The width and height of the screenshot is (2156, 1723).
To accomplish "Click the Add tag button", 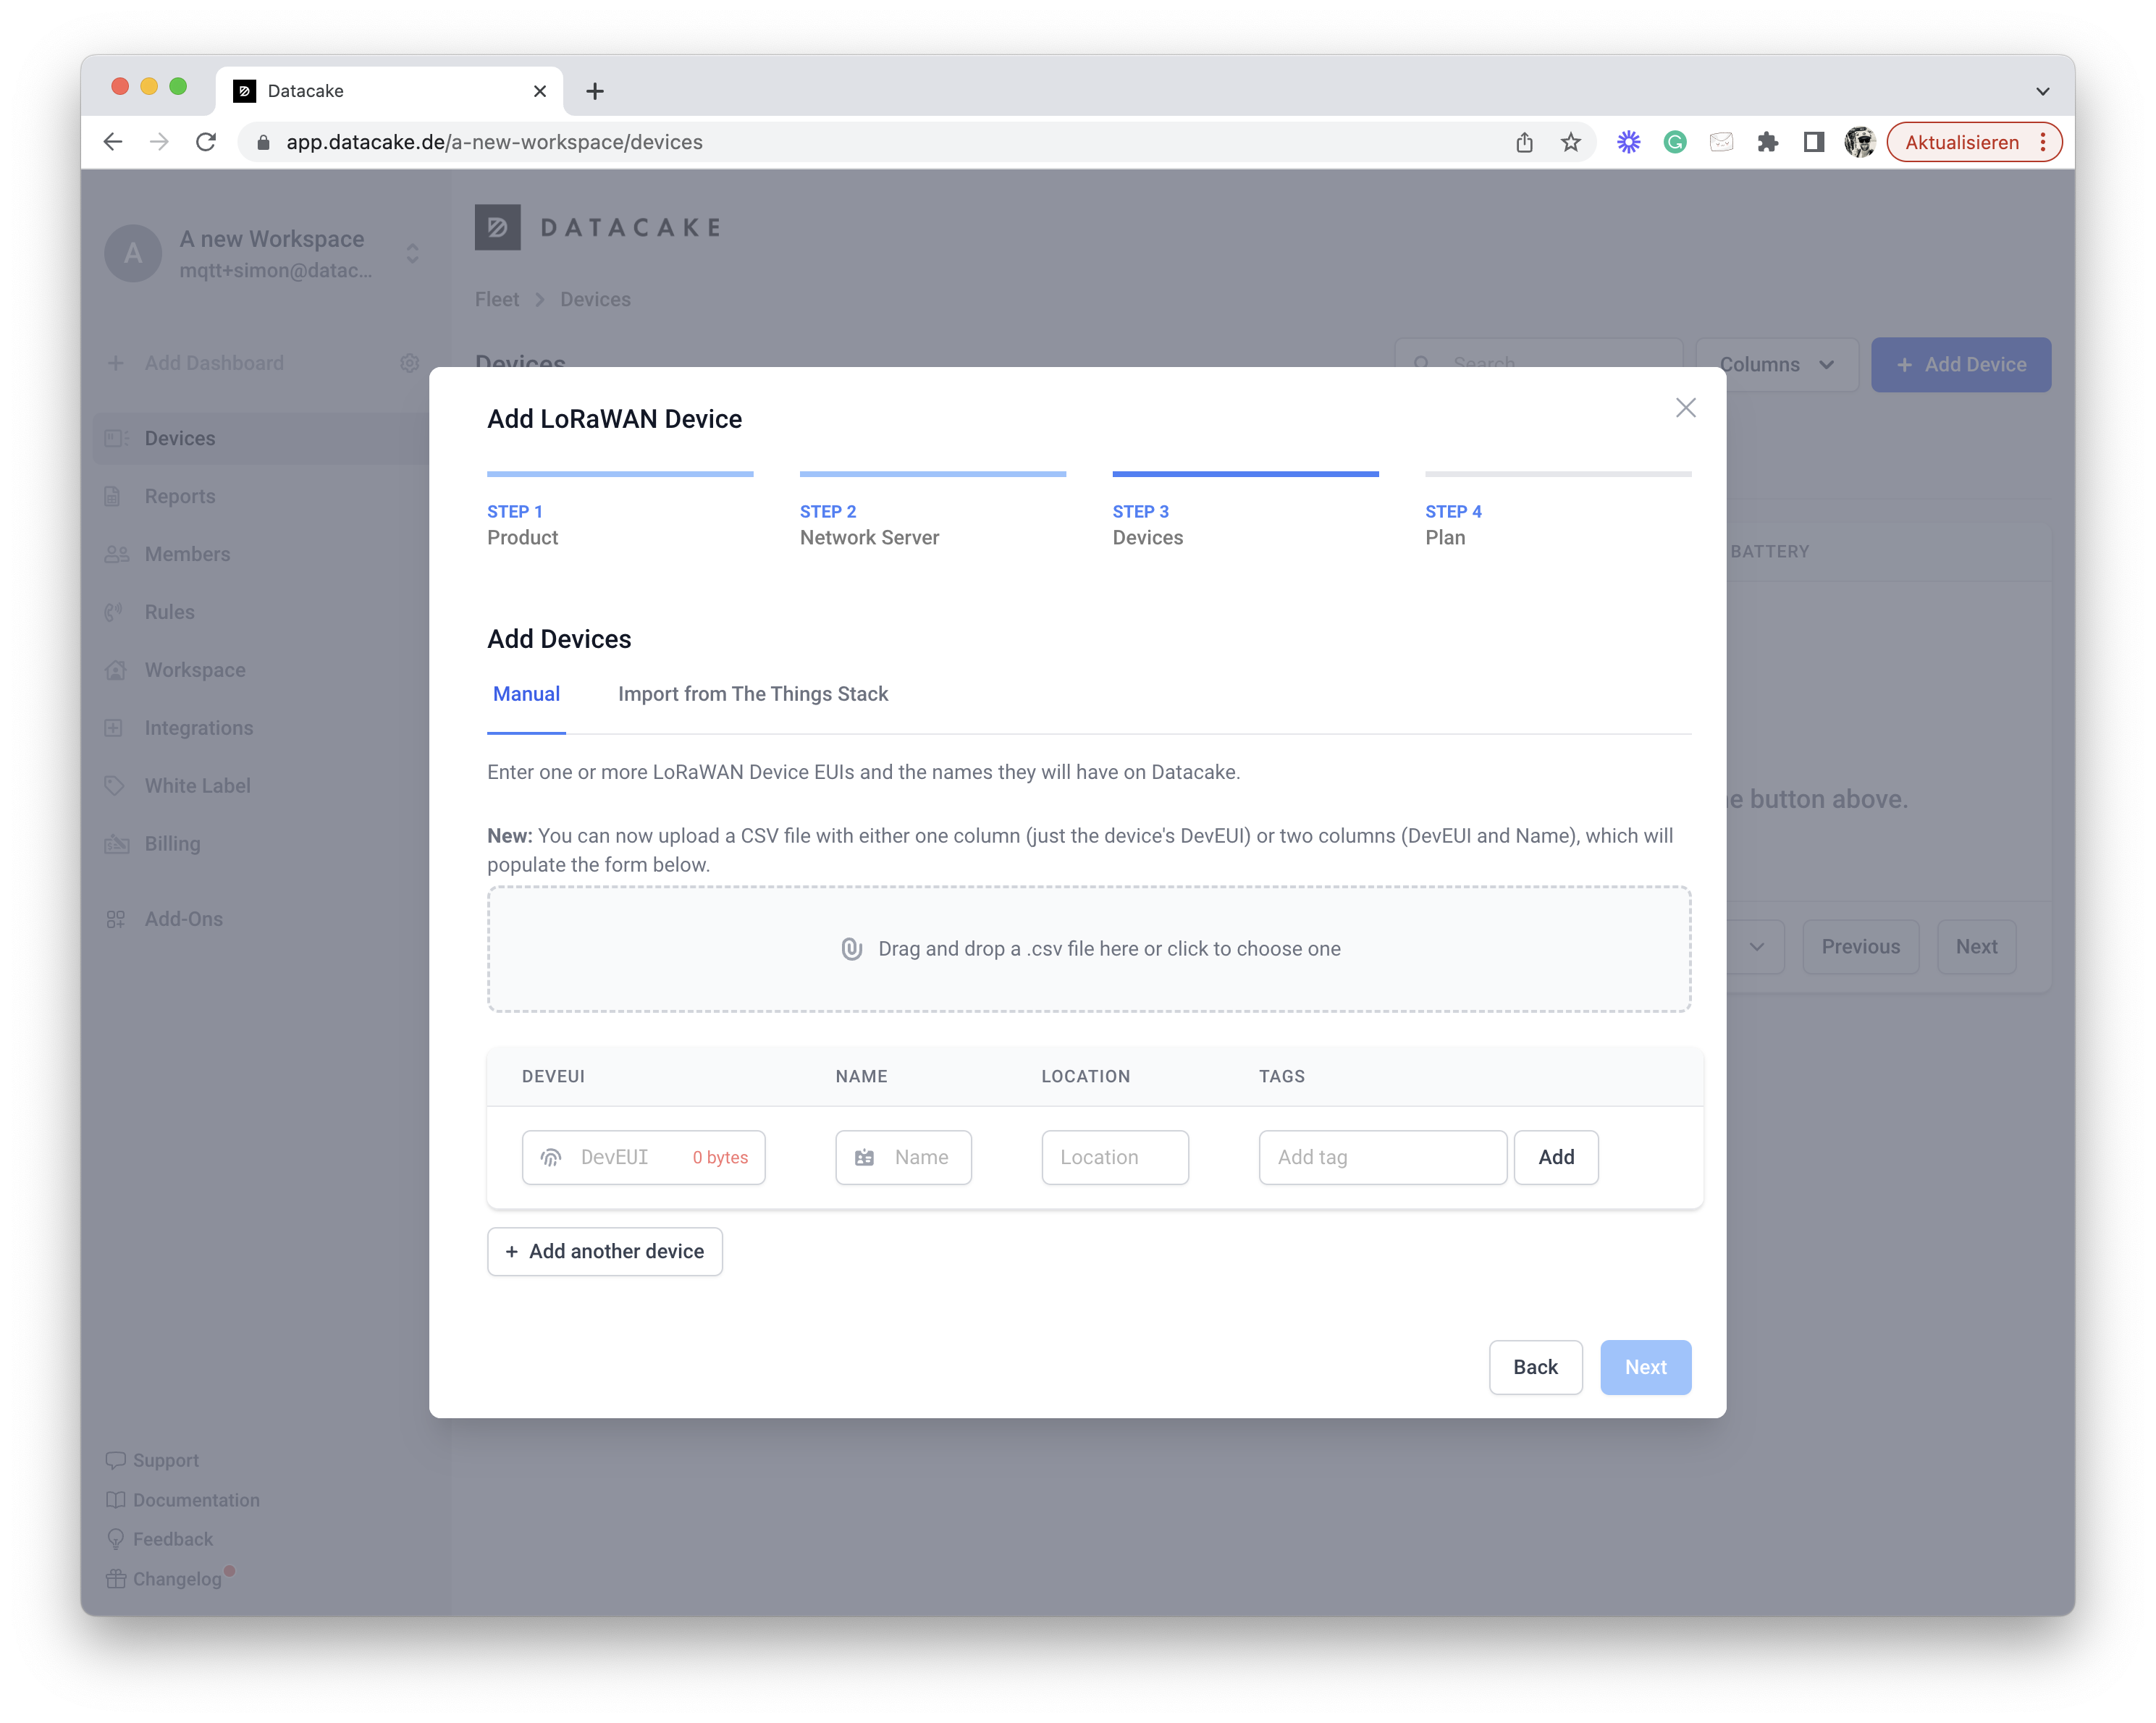I will point(1555,1157).
